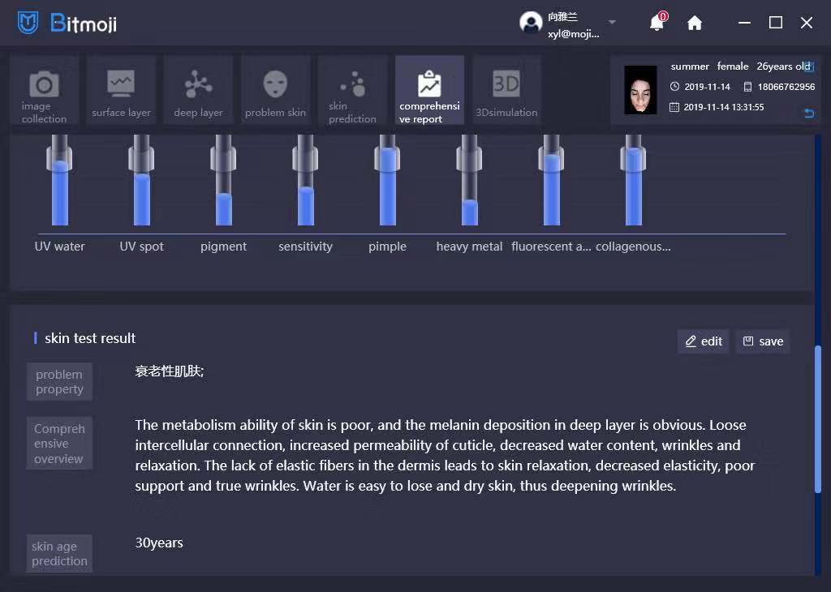831x592 pixels.
Task: Click the 26years old age text
Action: [x=783, y=66]
